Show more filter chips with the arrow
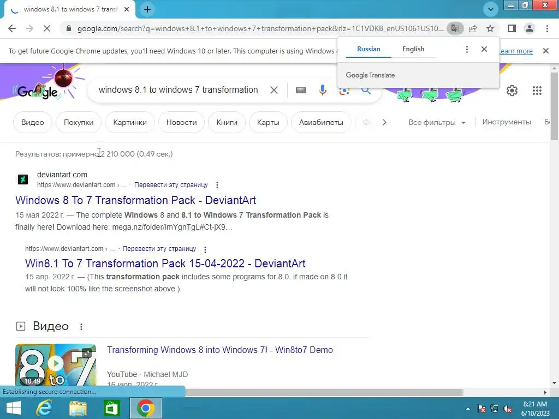The height and width of the screenshot is (419, 559). 384,122
